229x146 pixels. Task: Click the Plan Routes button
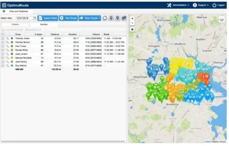(68, 18)
